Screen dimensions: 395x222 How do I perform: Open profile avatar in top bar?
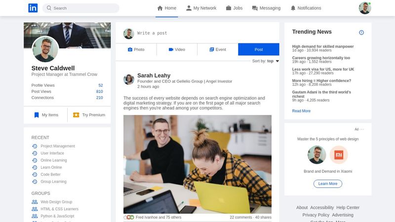click(x=365, y=8)
